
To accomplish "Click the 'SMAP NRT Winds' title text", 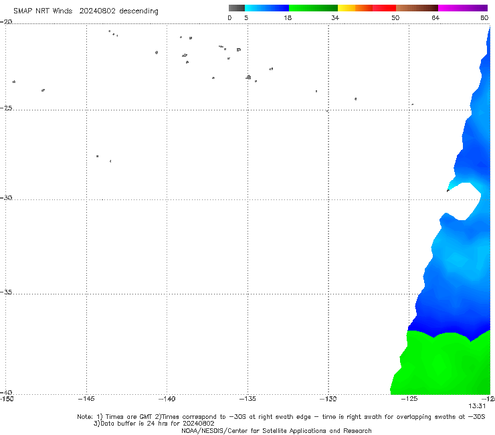I will tap(43, 11).
